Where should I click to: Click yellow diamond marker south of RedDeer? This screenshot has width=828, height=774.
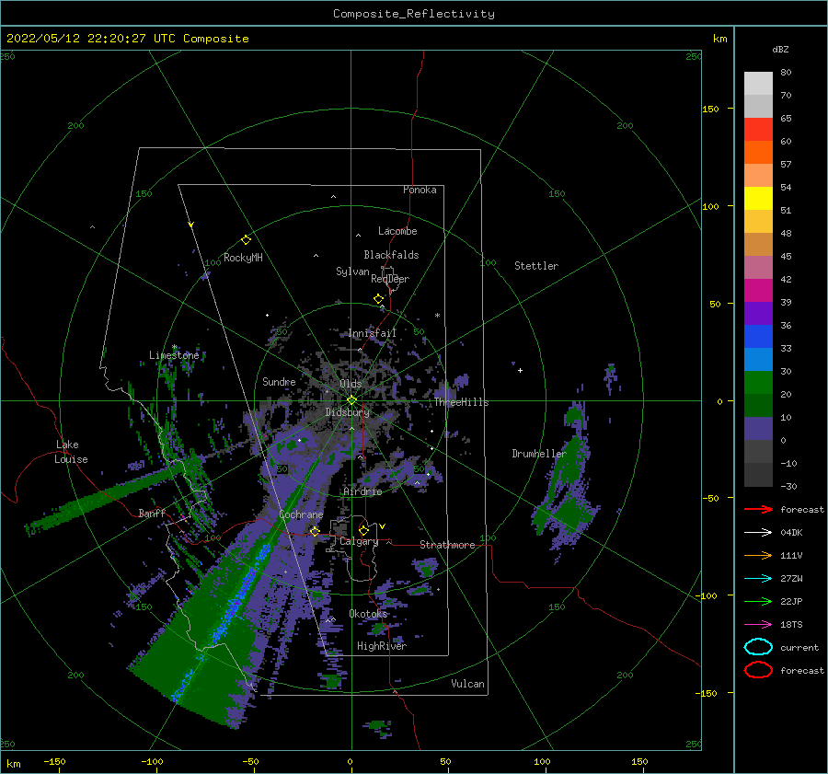[378, 299]
